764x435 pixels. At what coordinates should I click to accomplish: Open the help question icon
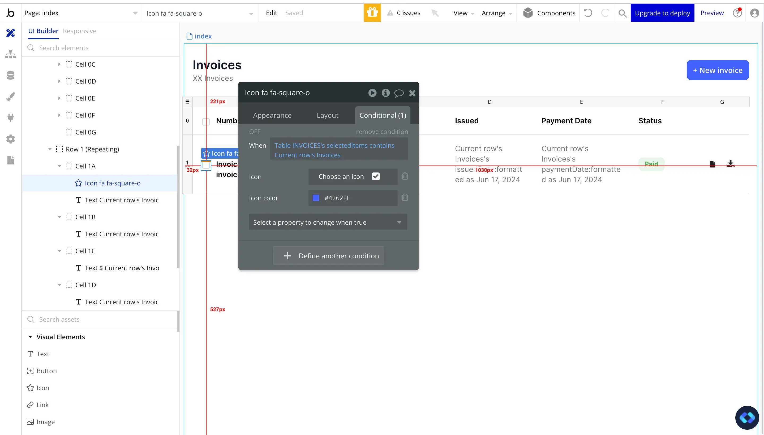(737, 13)
